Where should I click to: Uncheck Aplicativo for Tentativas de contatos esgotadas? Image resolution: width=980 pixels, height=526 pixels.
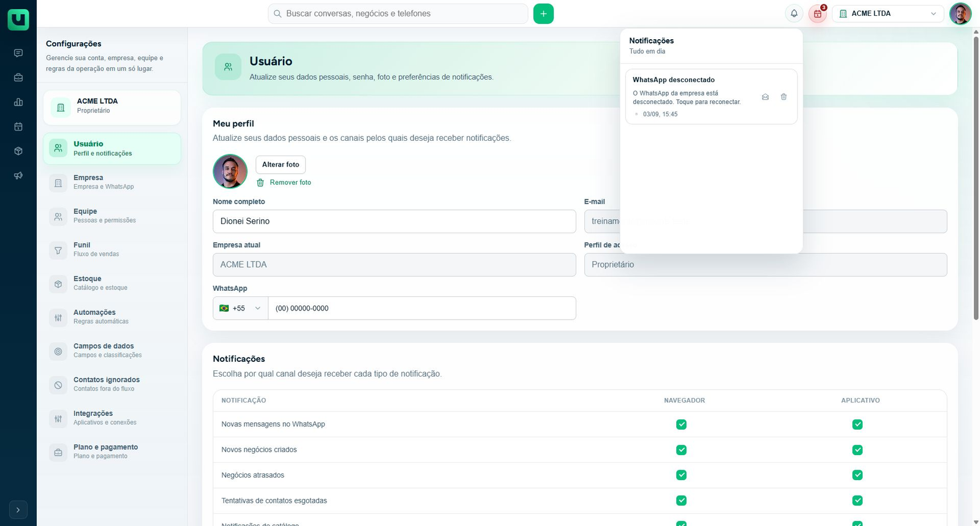pos(858,501)
